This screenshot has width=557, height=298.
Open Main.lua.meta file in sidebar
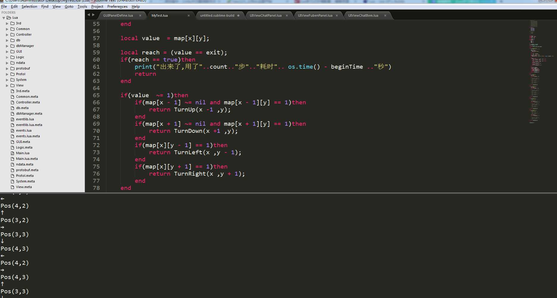coord(27,159)
